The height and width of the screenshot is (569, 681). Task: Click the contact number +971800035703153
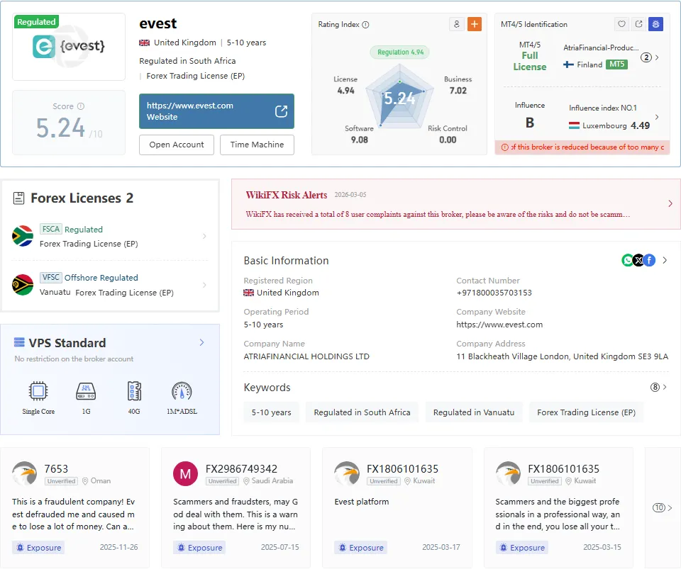point(494,293)
